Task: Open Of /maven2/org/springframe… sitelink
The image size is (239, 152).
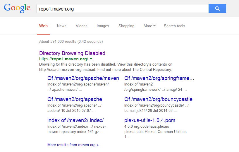Action: tap(159, 78)
